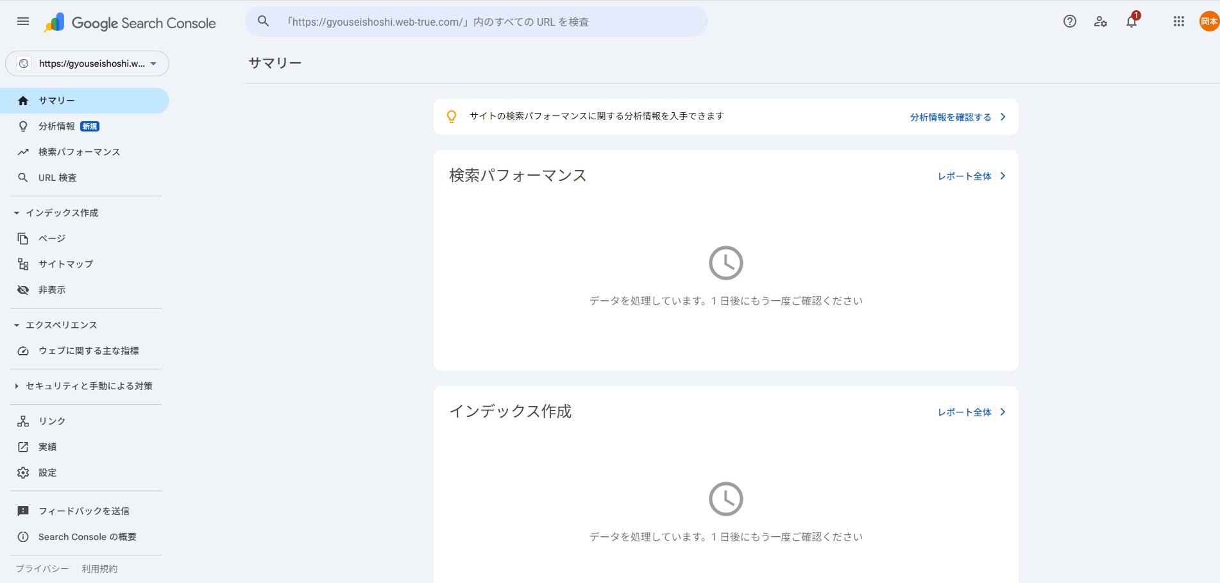Open the hamburger main menu
This screenshot has width=1220, height=583.
tap(23, 21)
